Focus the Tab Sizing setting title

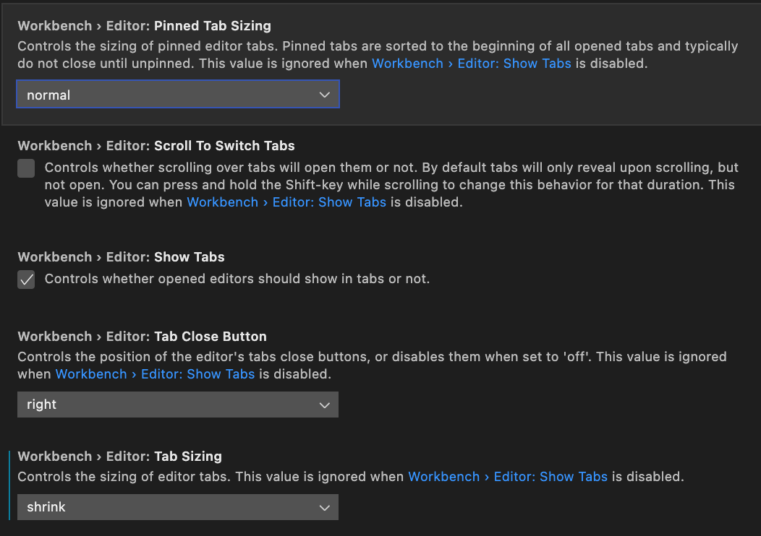[x=119, y=457]
